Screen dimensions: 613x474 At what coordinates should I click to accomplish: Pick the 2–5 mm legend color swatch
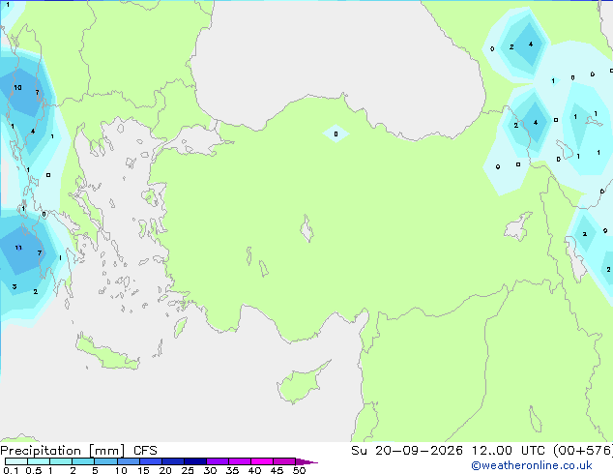pyautogui.click(x=83, y=461)
